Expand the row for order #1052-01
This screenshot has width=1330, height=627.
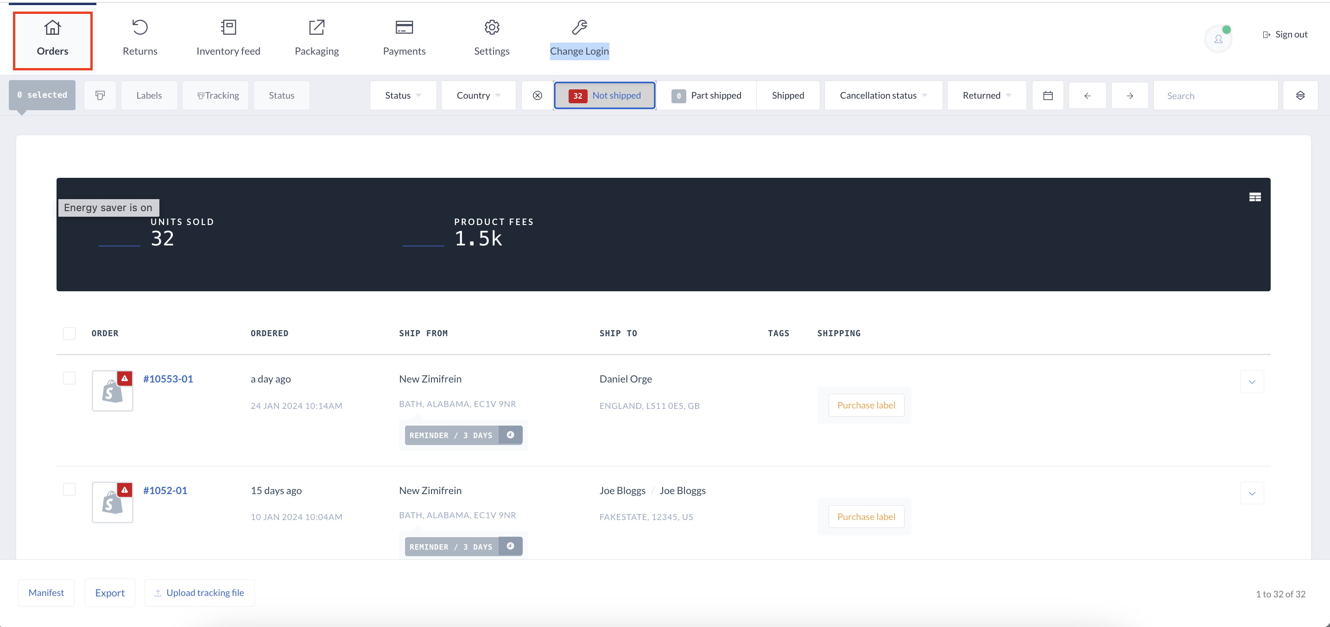1252,493
